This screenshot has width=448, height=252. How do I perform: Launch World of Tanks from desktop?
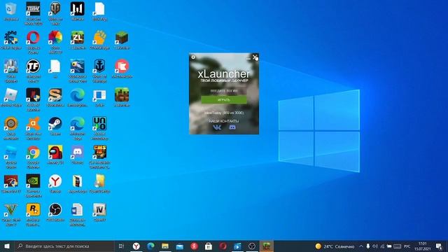55,13
